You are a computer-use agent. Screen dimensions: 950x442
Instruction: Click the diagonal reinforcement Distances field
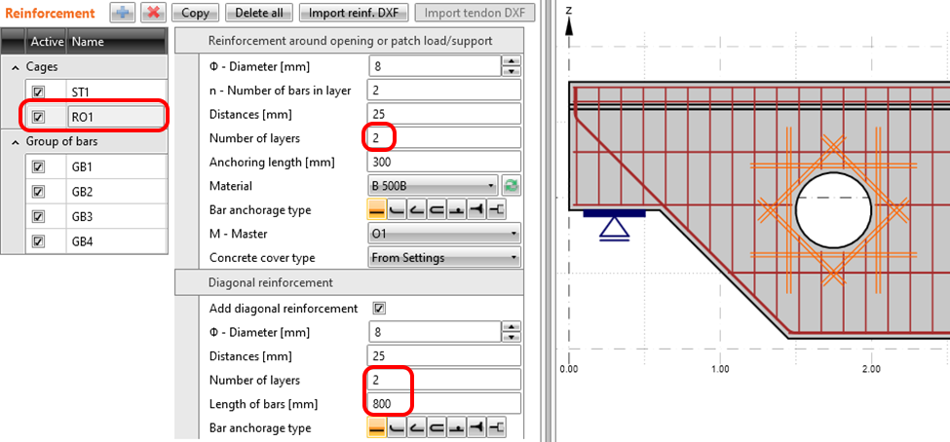click(x=444, y=356)
